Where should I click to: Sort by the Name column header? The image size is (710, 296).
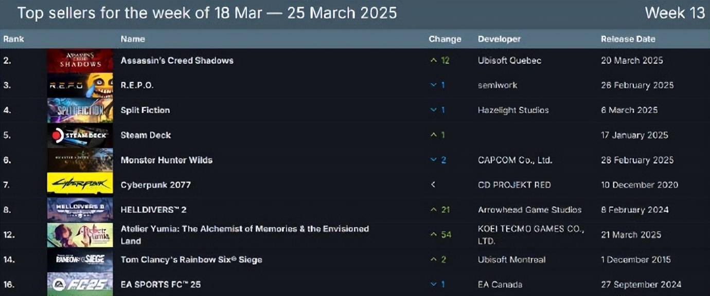tap(133, 39)
